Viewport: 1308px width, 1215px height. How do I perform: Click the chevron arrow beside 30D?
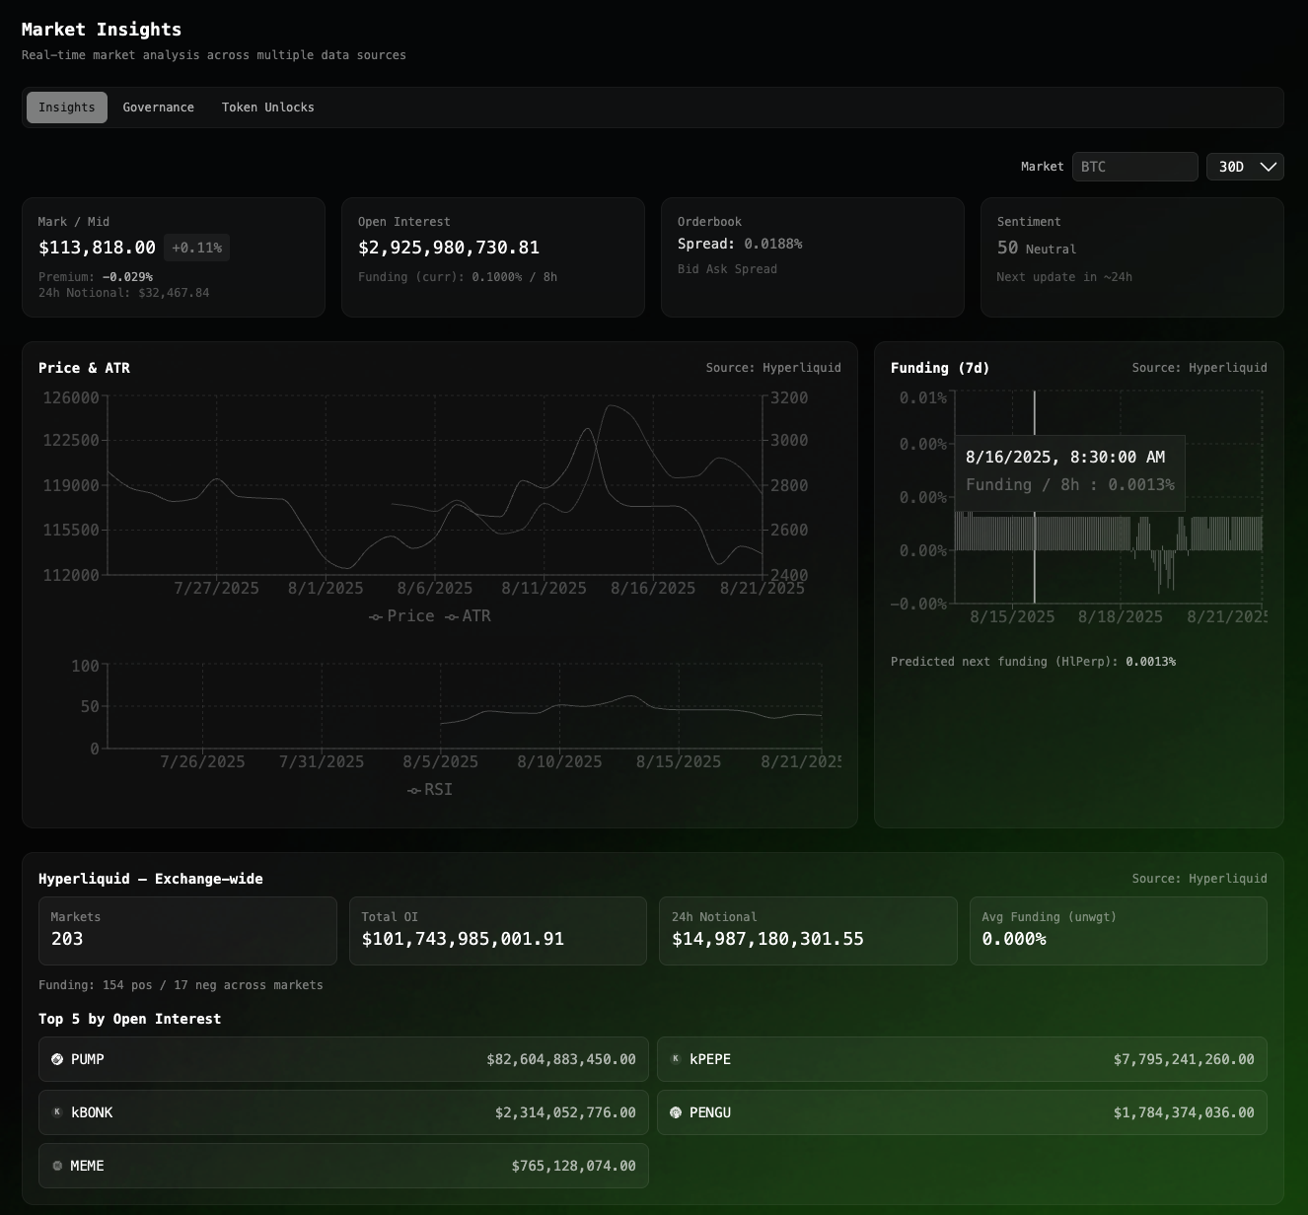pyautogui.click(x=1269, y=167)
